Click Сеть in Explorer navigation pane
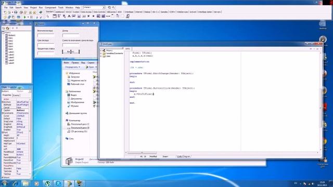333x187 pixels. (x=71, y=139)
